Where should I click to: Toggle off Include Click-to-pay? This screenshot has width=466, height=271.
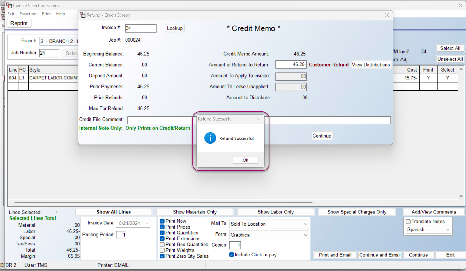[231, 254]
